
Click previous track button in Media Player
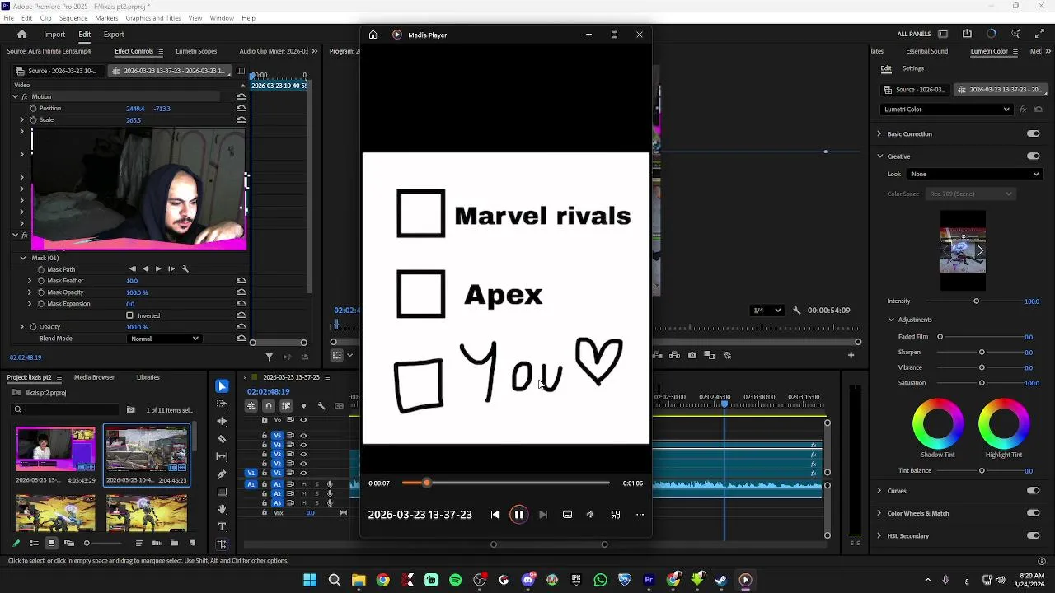495,515
